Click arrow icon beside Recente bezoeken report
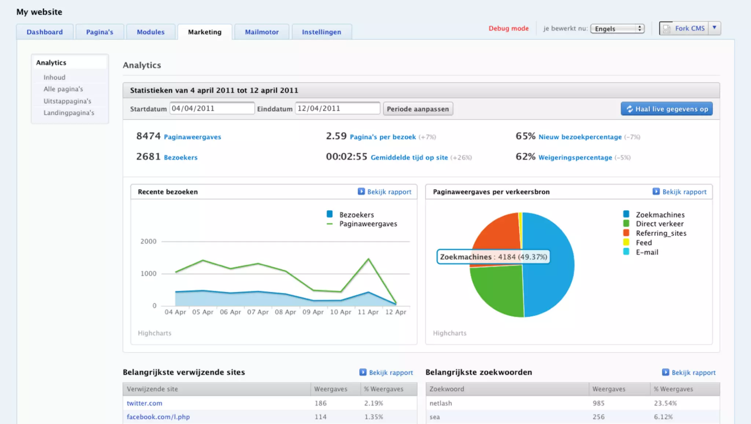This screenshot has width=751, height=424. pyautogui.click(x=361, y=191)
